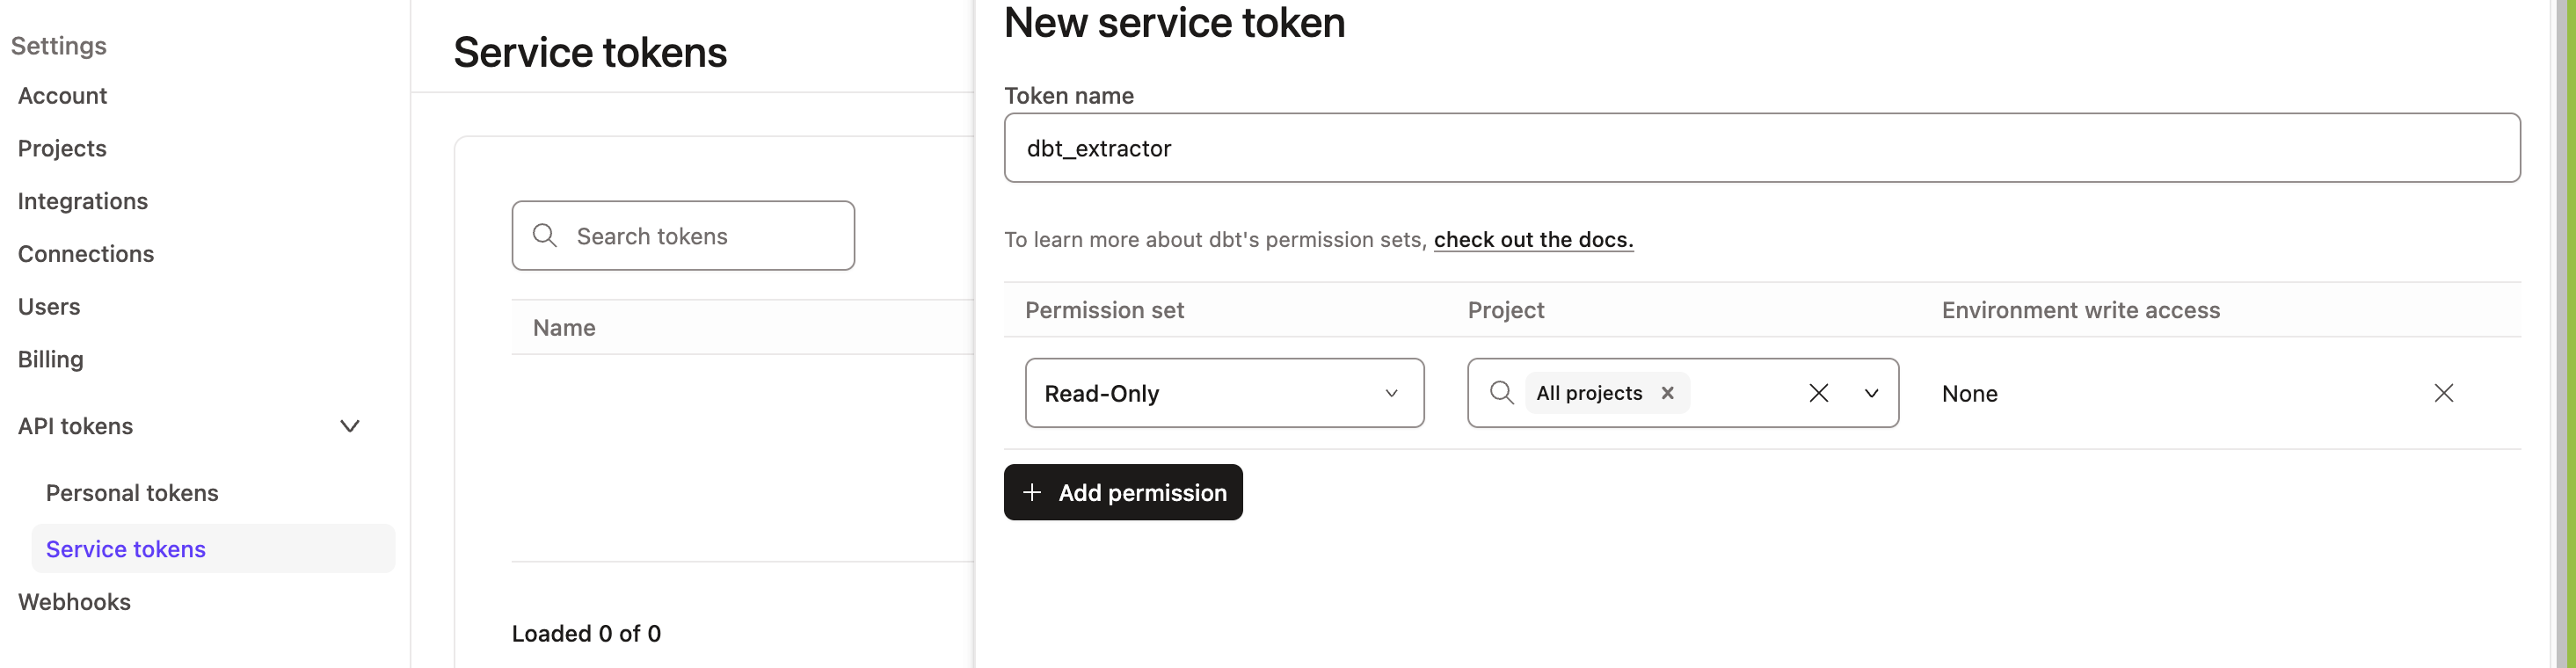Click the search magnifier in Search tokens field

tap(544, 235)
